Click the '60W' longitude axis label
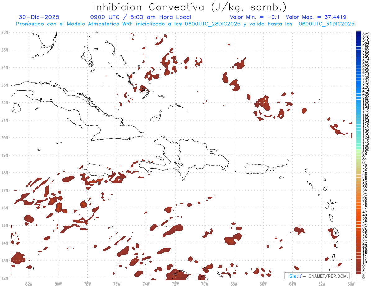 tap(351, 283)
